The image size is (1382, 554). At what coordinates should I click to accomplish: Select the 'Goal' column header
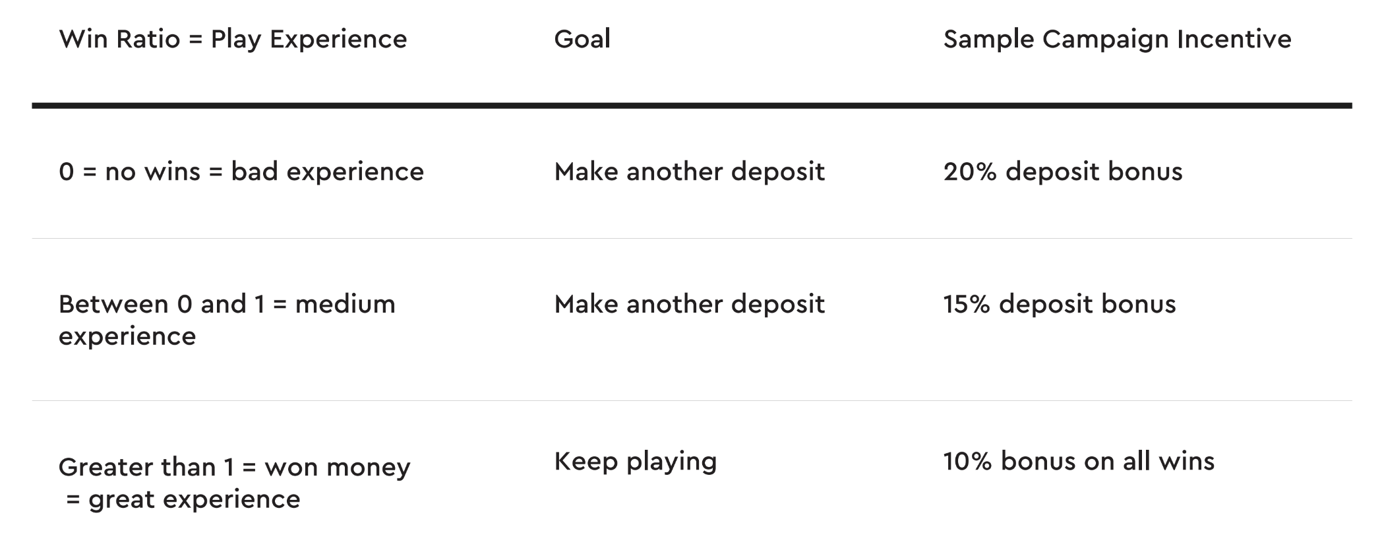[x=582, y=39]
